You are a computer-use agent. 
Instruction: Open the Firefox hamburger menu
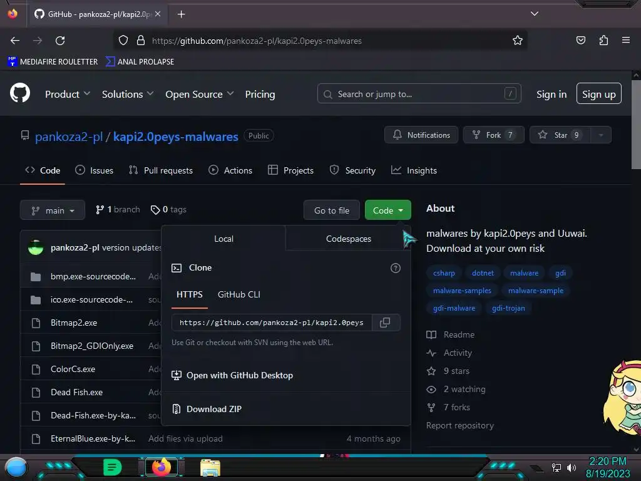point(626,41)
